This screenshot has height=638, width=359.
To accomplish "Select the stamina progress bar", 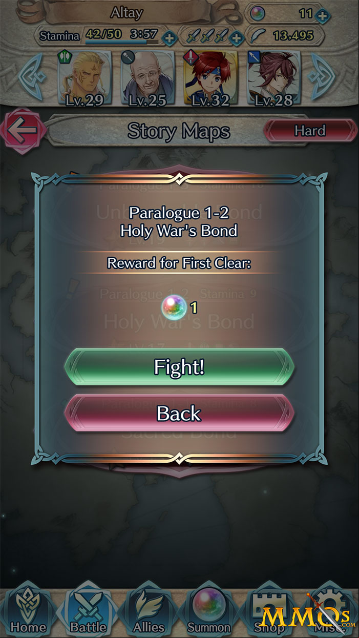I will click(122, 42).
